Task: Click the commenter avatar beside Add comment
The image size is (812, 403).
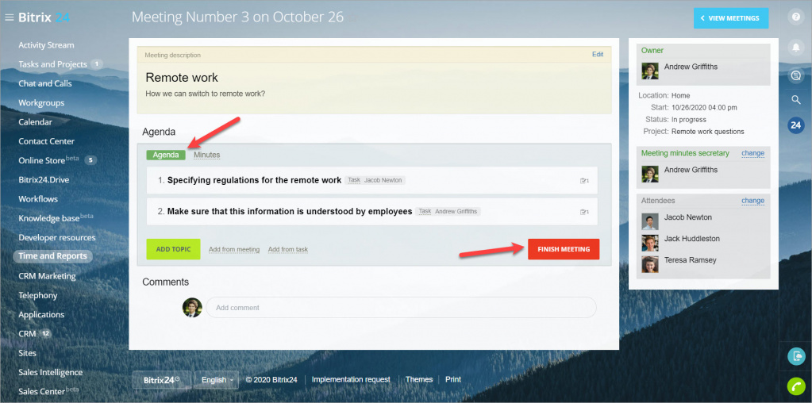Action: (192, 307)
